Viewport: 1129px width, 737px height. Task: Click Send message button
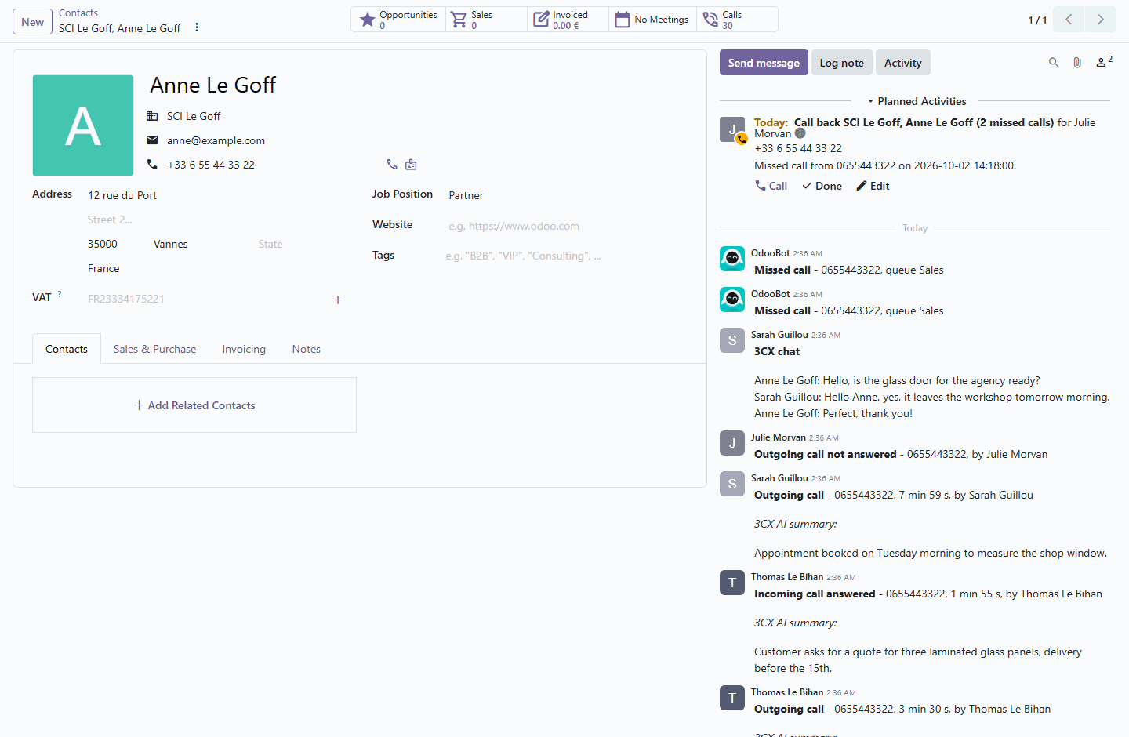[x=764, y=63]
